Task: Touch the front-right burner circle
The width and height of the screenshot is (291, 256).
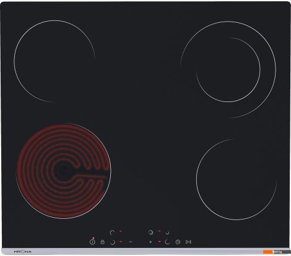Action: (x=237, y=179)
